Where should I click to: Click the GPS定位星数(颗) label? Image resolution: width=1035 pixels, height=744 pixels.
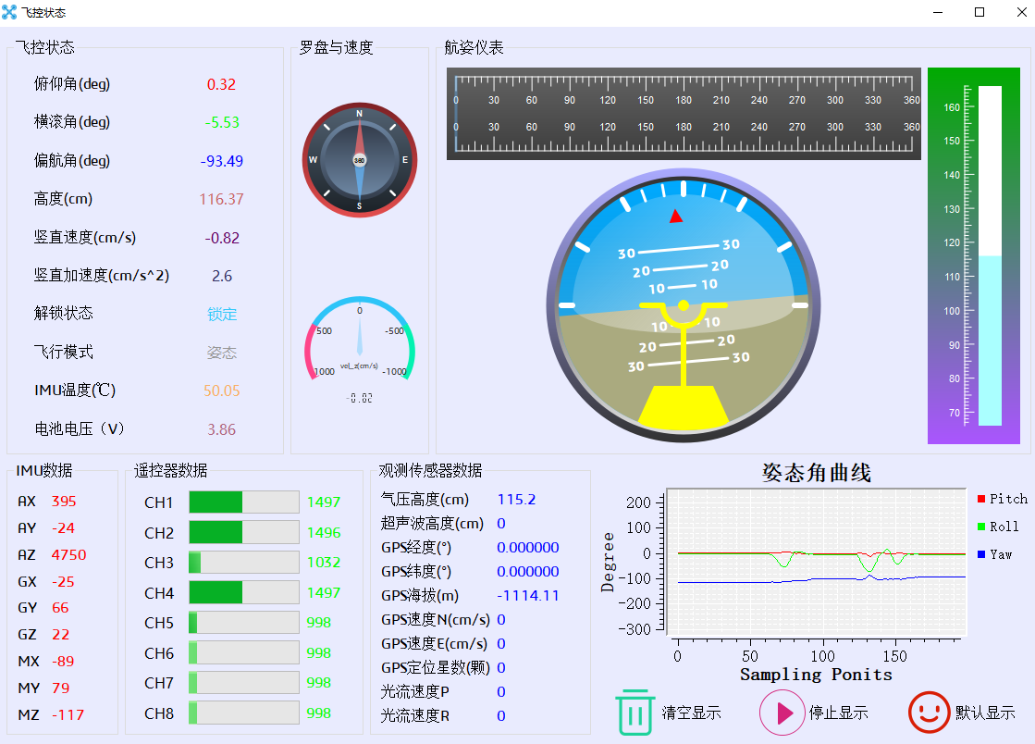(x=436, y=667)
